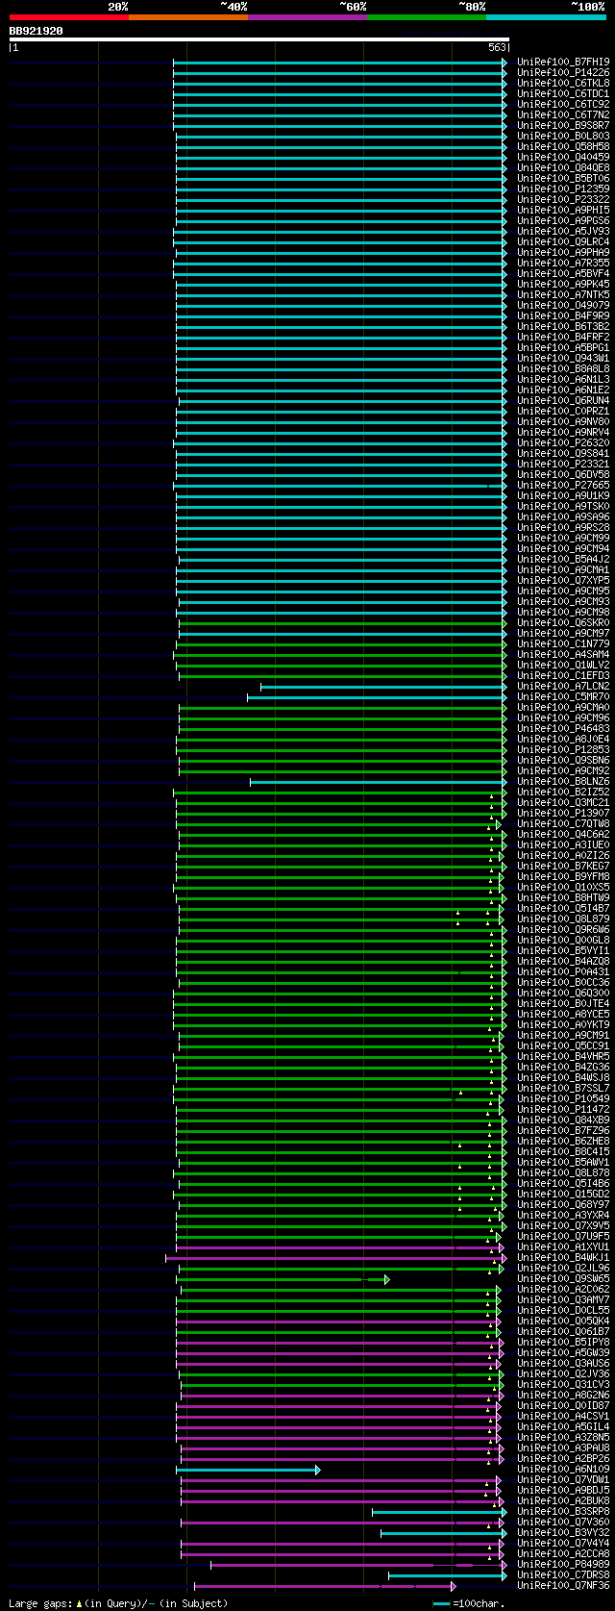Select label UniRef100_P0A431

(x=563, y=971)
